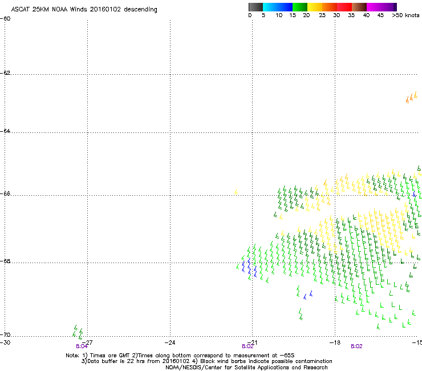Image resolution: width=422 pixels, height=371 pixels.
Task: Click the cyan-blue 5-15 knots legend segment
Action: click(278, 7)
